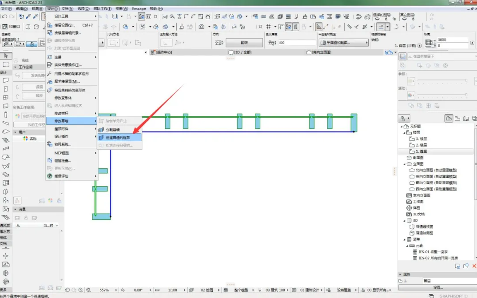Click the trace reference icon in the right panel
Viewport: 477px width, 298px height.
tap(402, 56)
